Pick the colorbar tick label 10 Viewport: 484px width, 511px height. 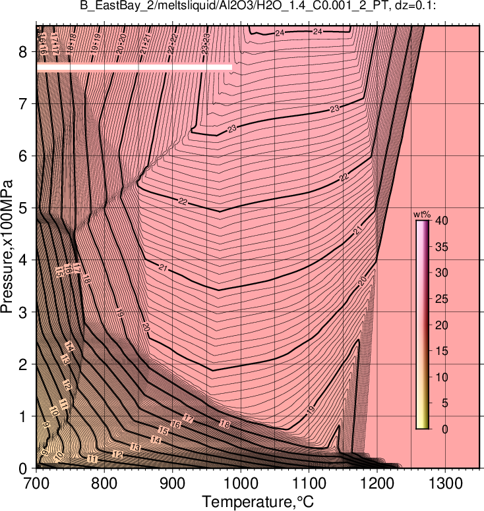click(x=442, y=377)
